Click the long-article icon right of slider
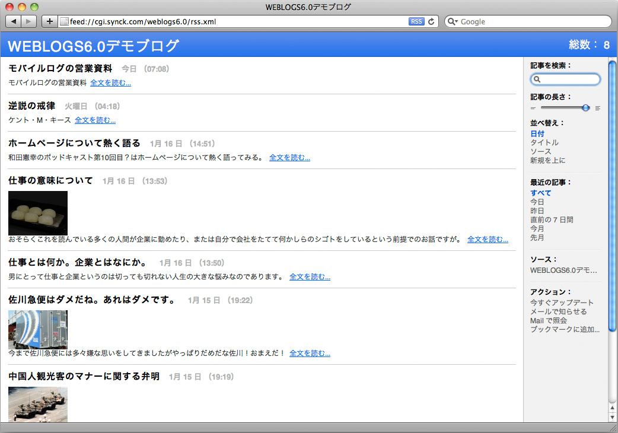618x433 pixels. (597, 108)
